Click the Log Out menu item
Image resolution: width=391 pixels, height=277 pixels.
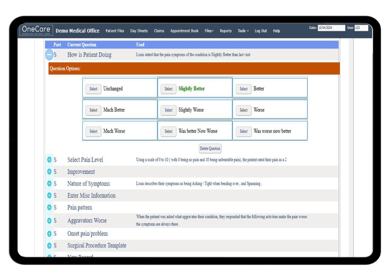click(260, 31)
